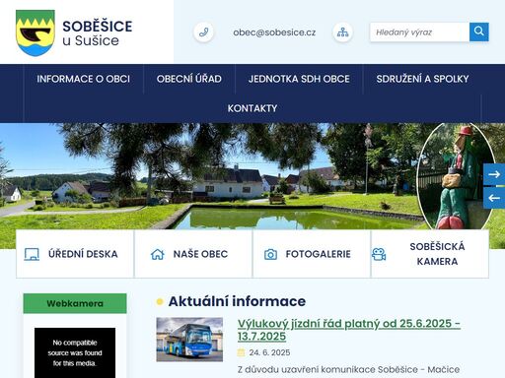The height and width of the screenshot is (378, 505).
Task: Open the Fotogalerie tile
Action: point(312,254)
